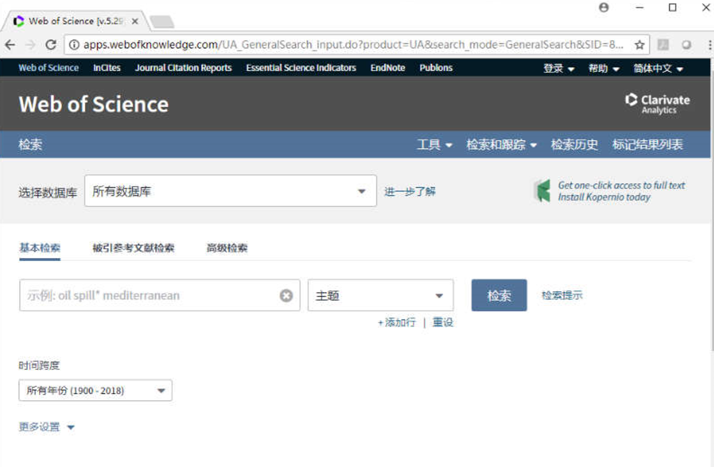Close the Web of Science browser tab
714x467 pixels.
click(135, 21)
